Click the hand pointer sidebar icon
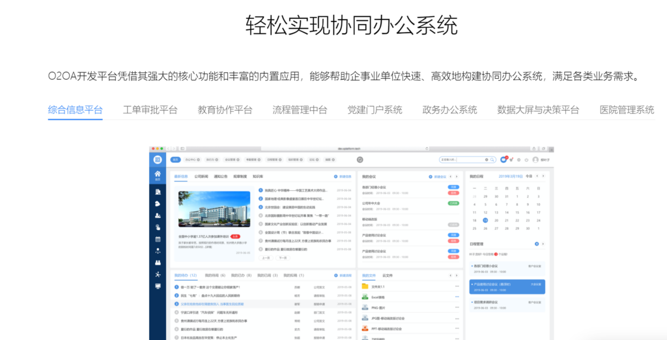The width and height of the screenshot is (667, 340). (x=158, y=227)
